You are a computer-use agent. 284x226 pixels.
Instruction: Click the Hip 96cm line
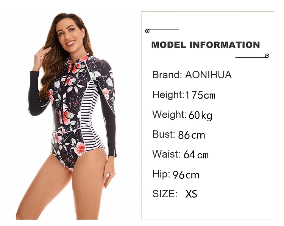point(176,175)
